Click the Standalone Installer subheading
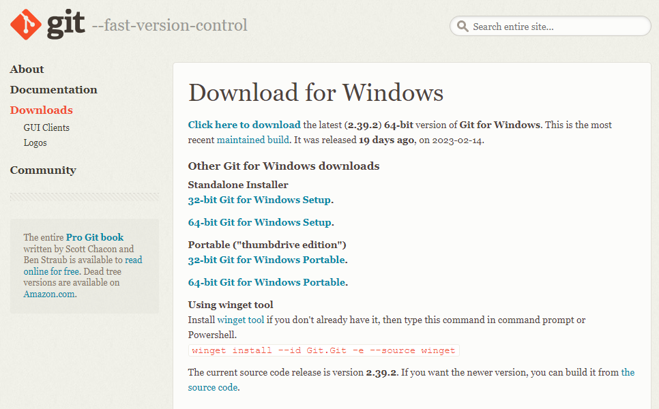This screenshot has height=409, width=659. pyautogui.click(x=238, y=185)
